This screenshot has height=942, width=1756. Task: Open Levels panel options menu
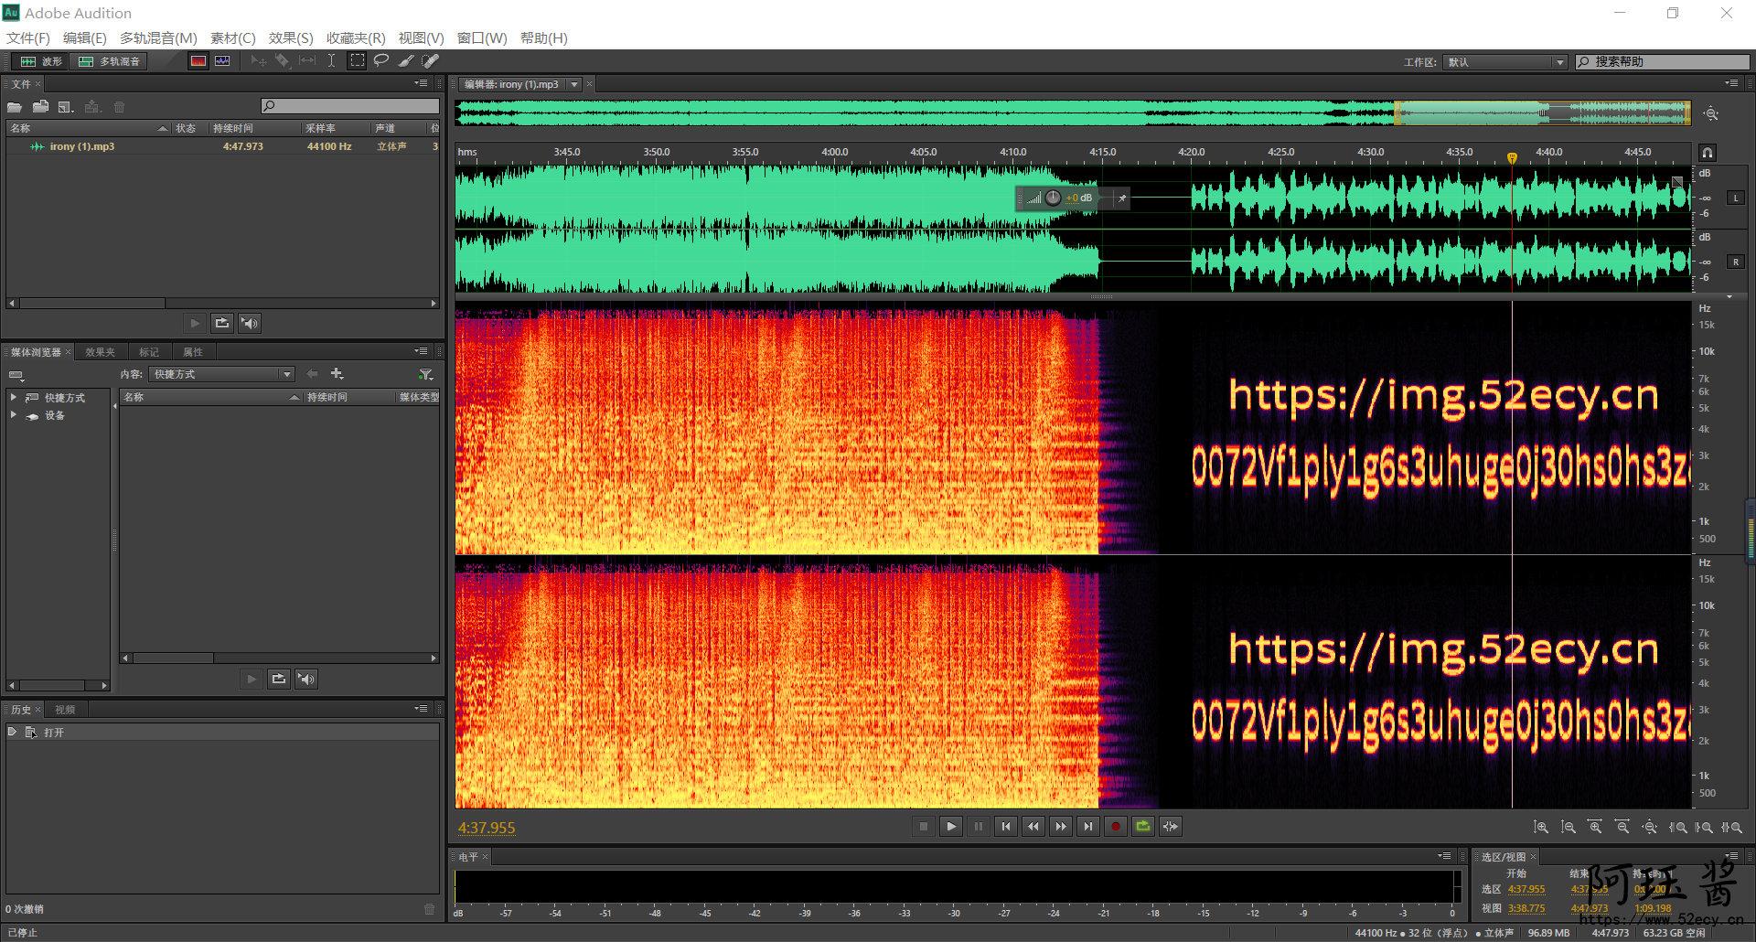point(1444,856)
